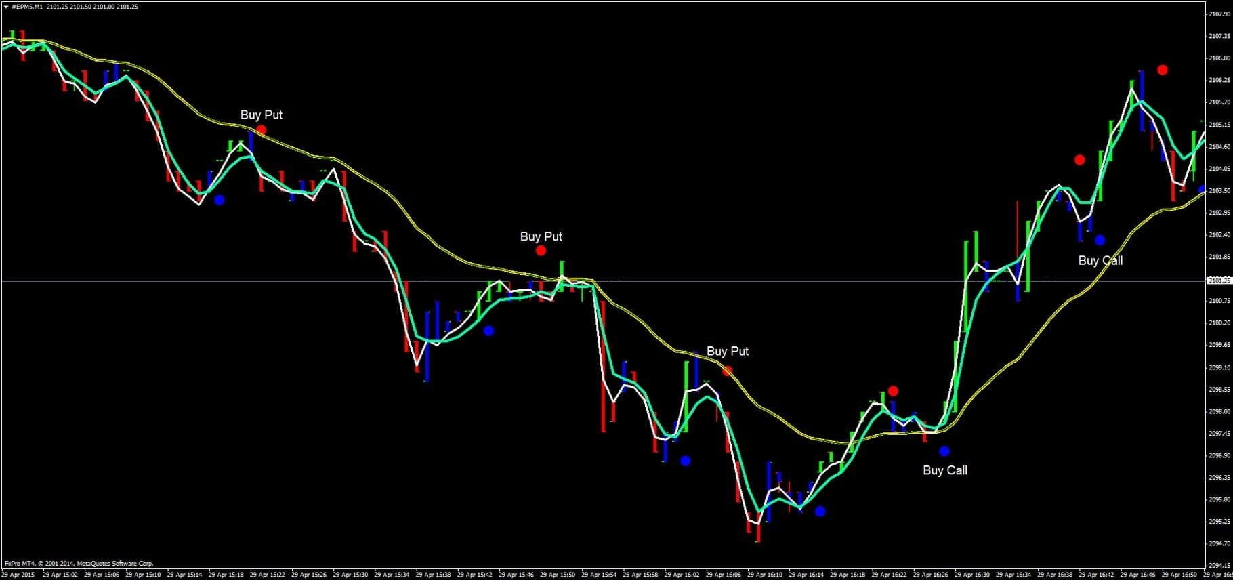
Task: Click the middle Buy Put label near 15:50
Action: pos(541,236)
